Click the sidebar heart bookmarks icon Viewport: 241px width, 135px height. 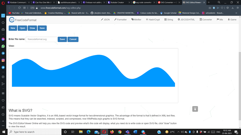click(3, 101)
